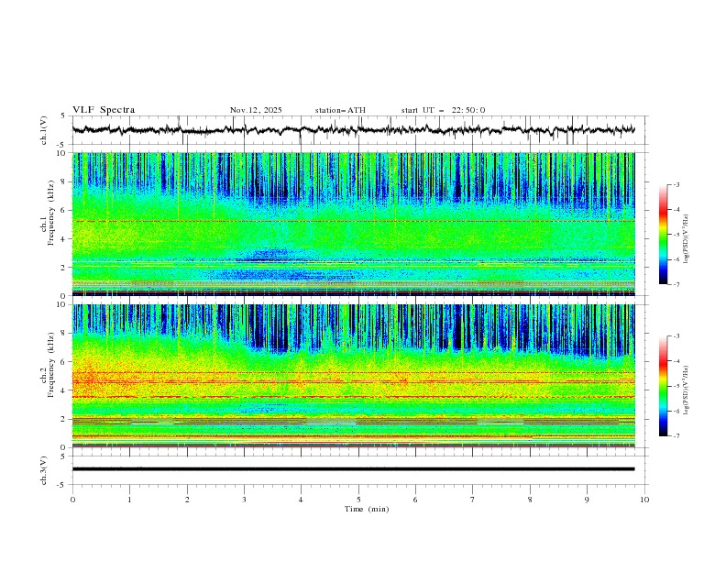Click the ch.1 PSD color scale bar
This screenshot has height=561, width=726.
[x=663, y=235]
